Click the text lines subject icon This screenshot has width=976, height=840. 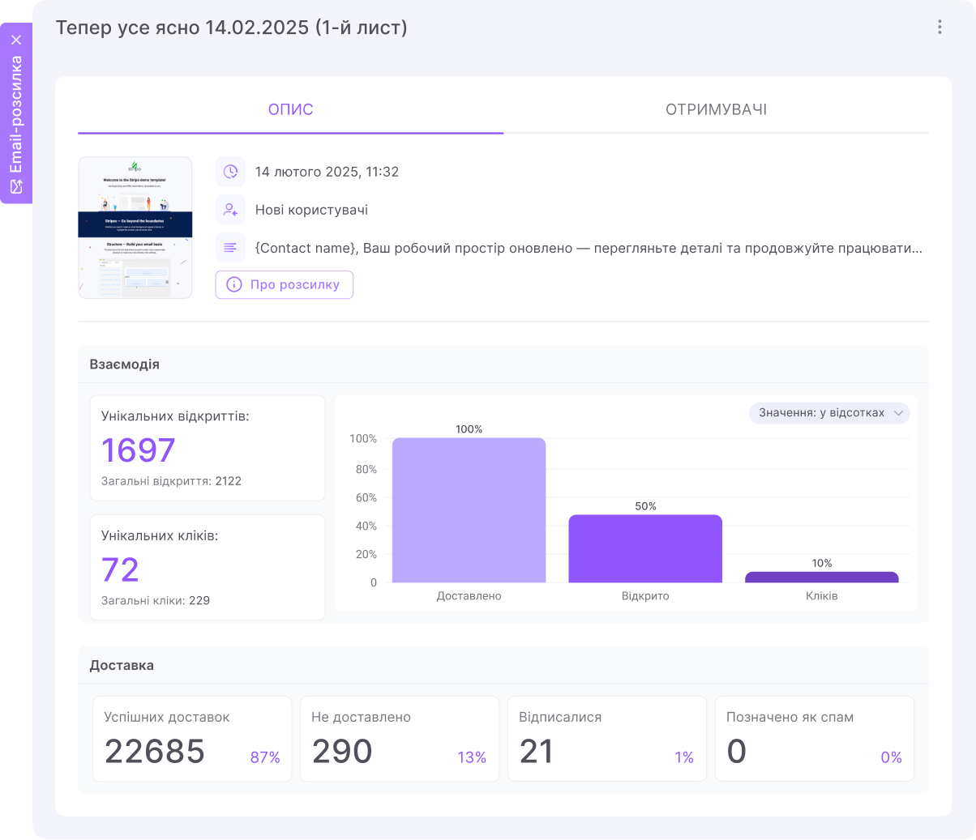point(230,248)
